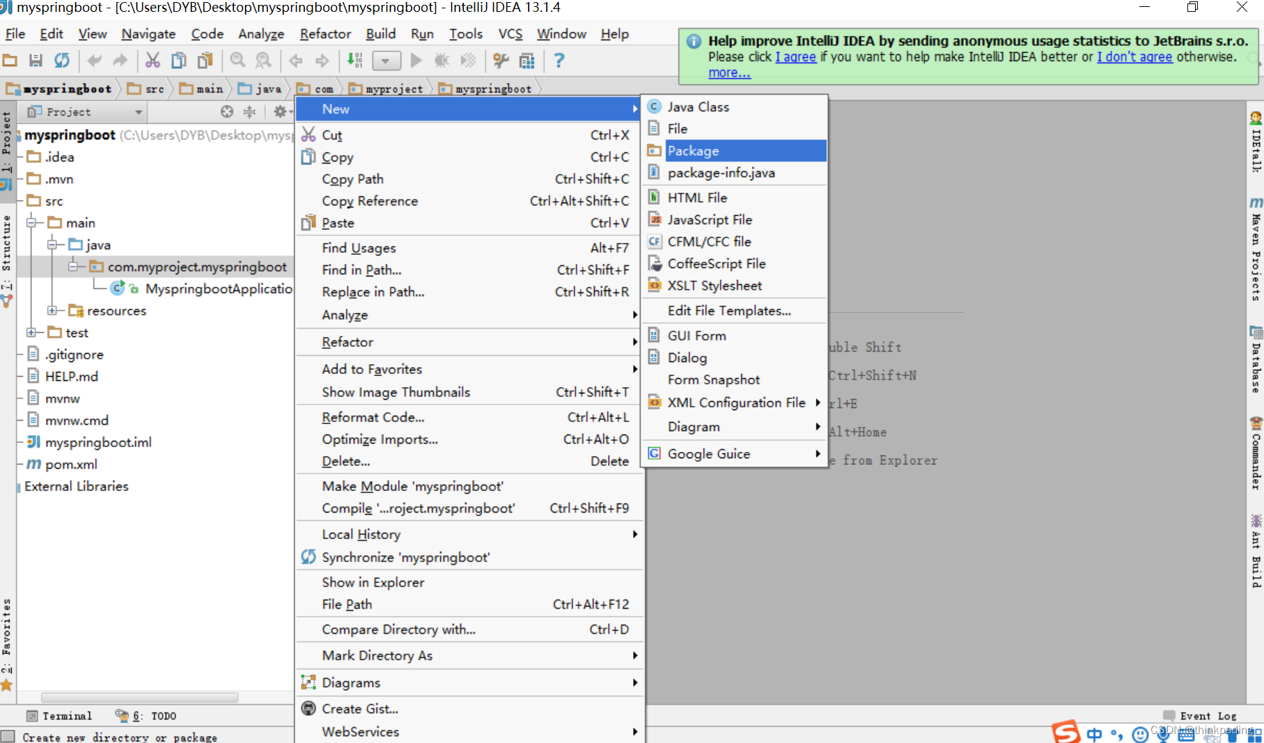Select Package in the New submenu
1264x743 pixels.
[x=734, y=150]
